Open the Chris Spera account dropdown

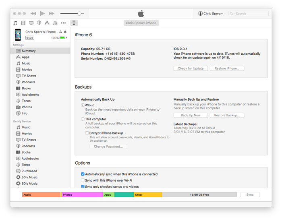coord(211,13)
